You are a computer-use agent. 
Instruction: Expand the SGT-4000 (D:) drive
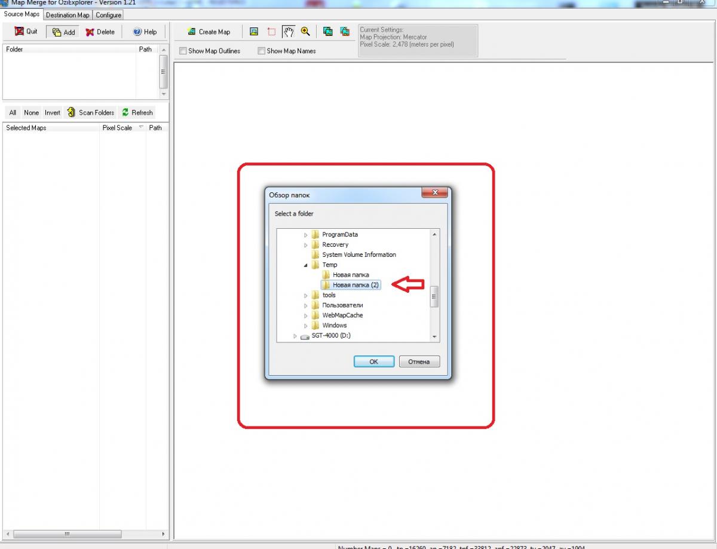coord(295,336)
